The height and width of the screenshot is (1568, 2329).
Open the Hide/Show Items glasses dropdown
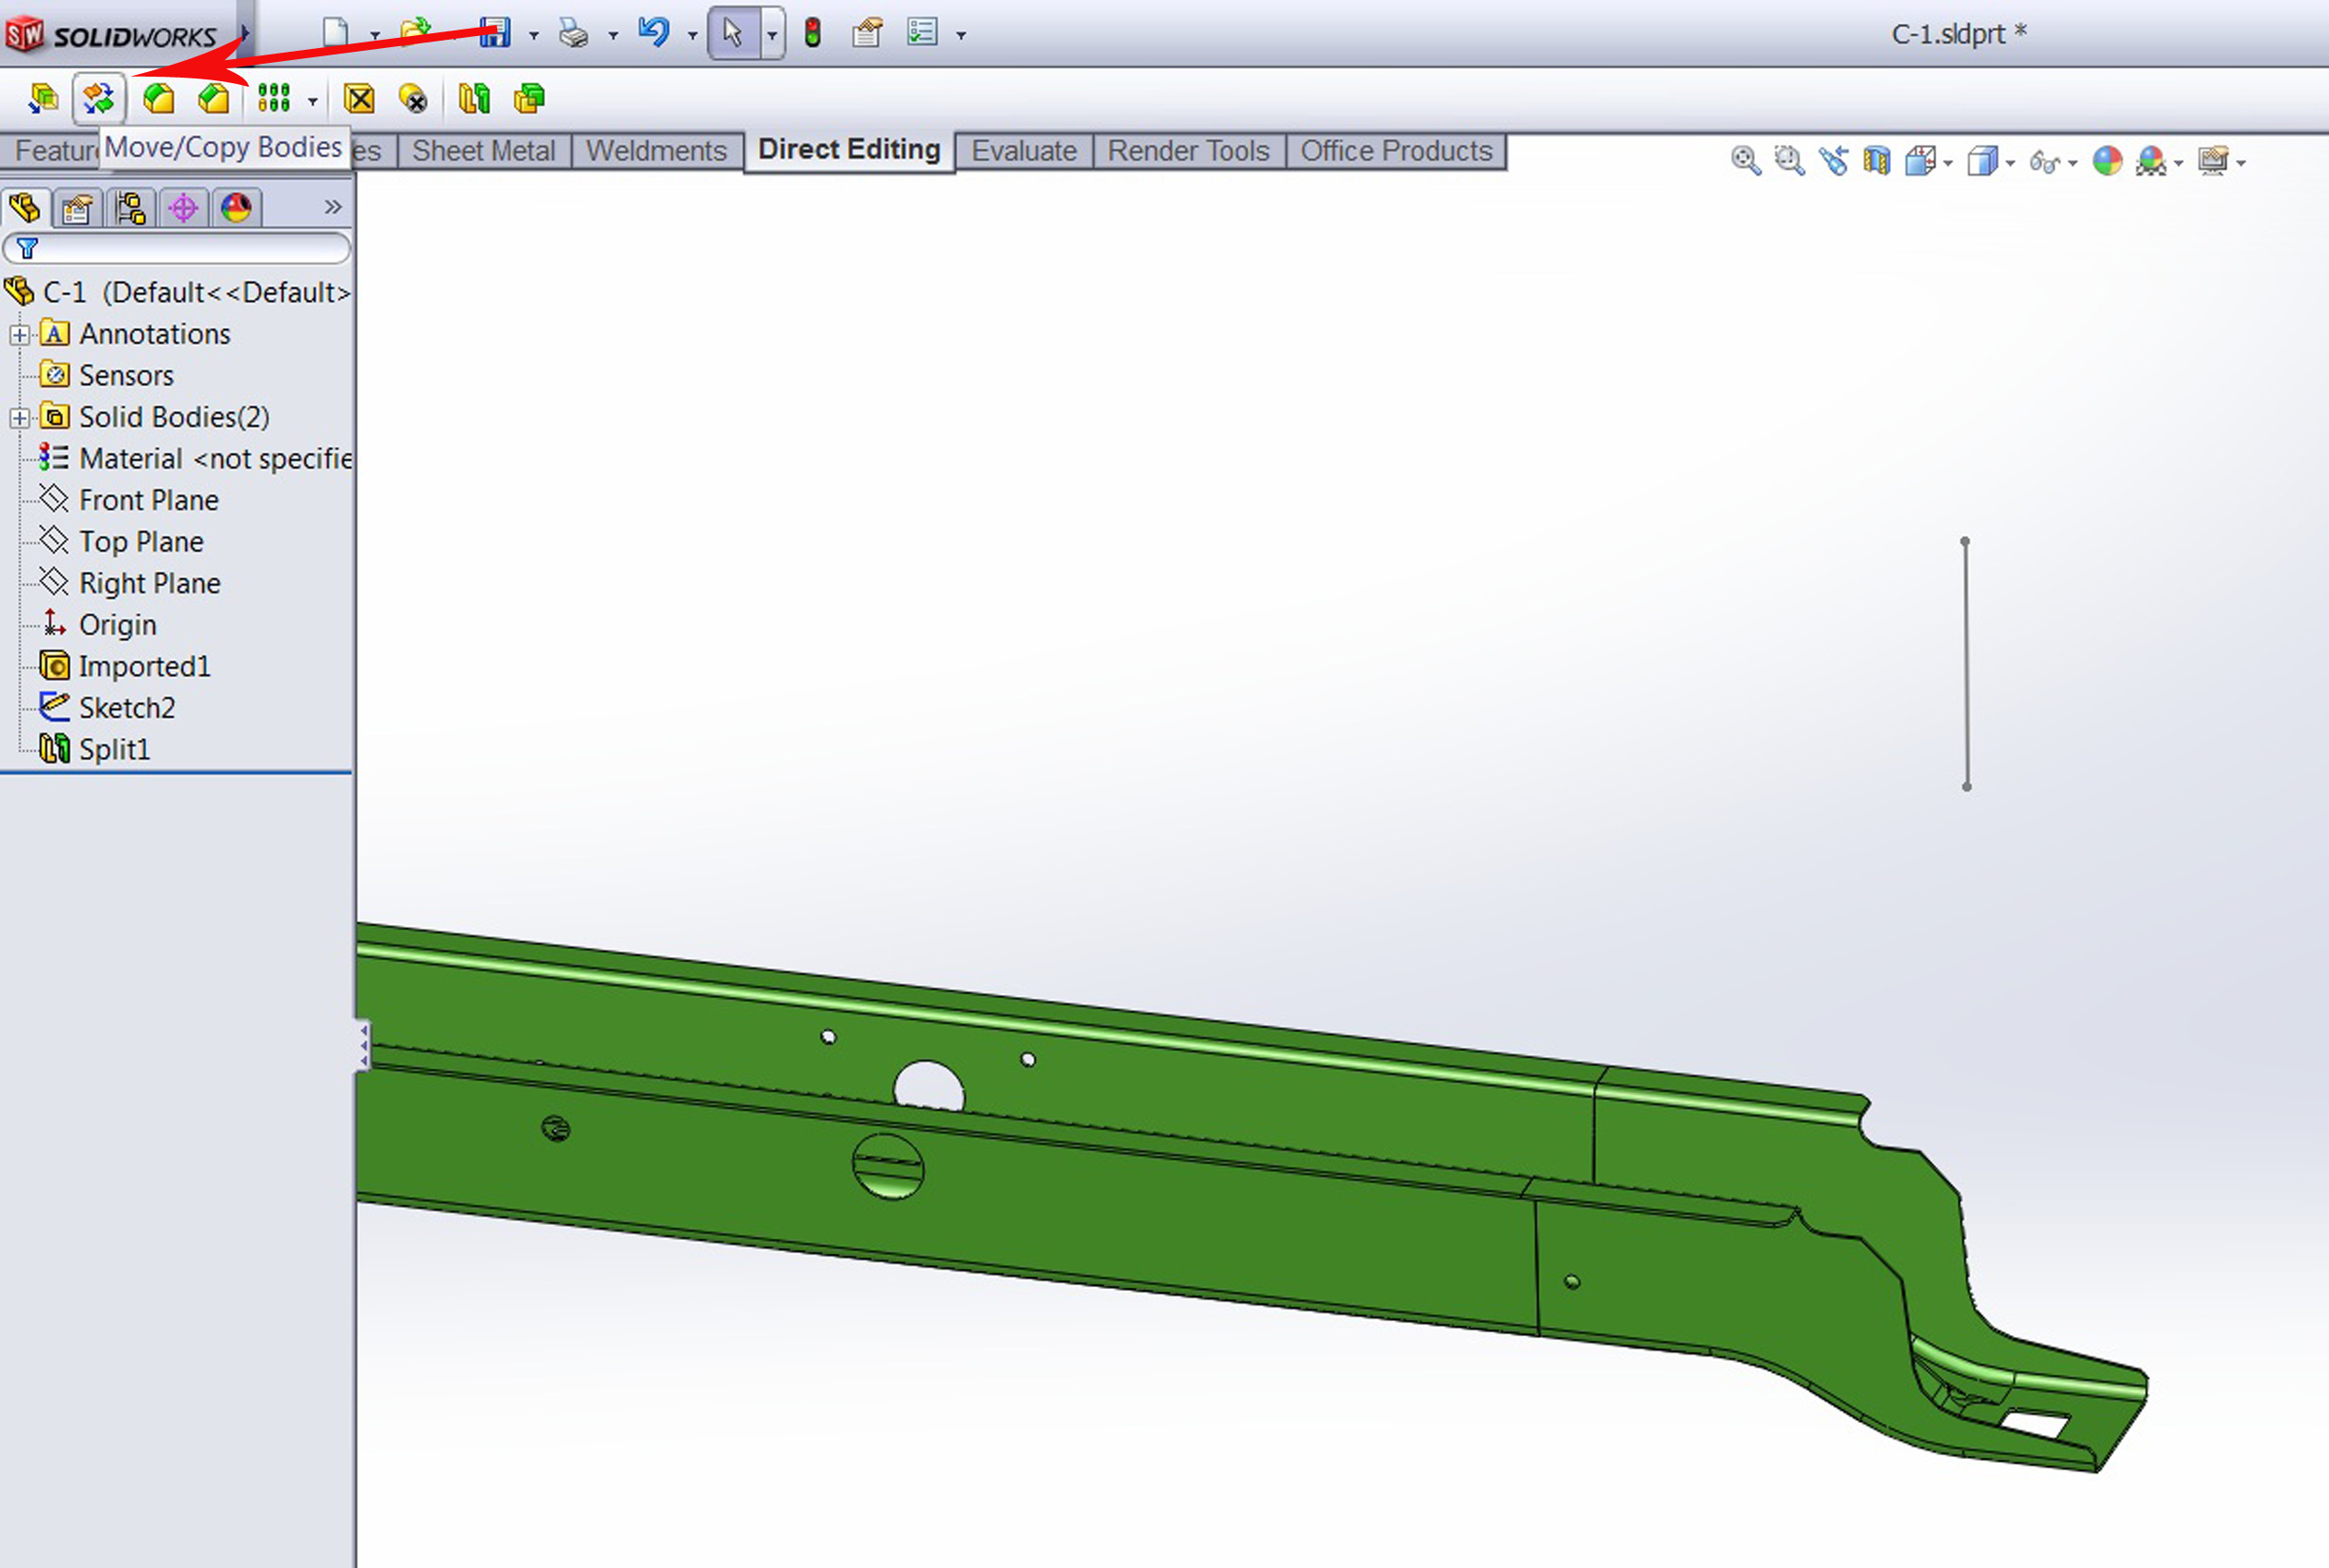click(2072, 162)
